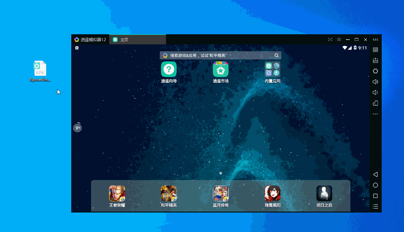The height and width of the screenshot is (232, 404).
Task: Open emulator settings gear icon
Action: 375,71
